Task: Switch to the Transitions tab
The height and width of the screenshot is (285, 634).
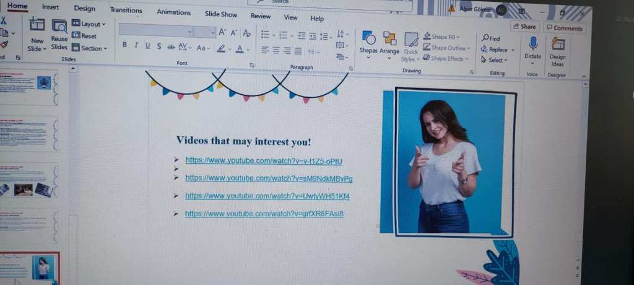Action: (x=126, y=10)
